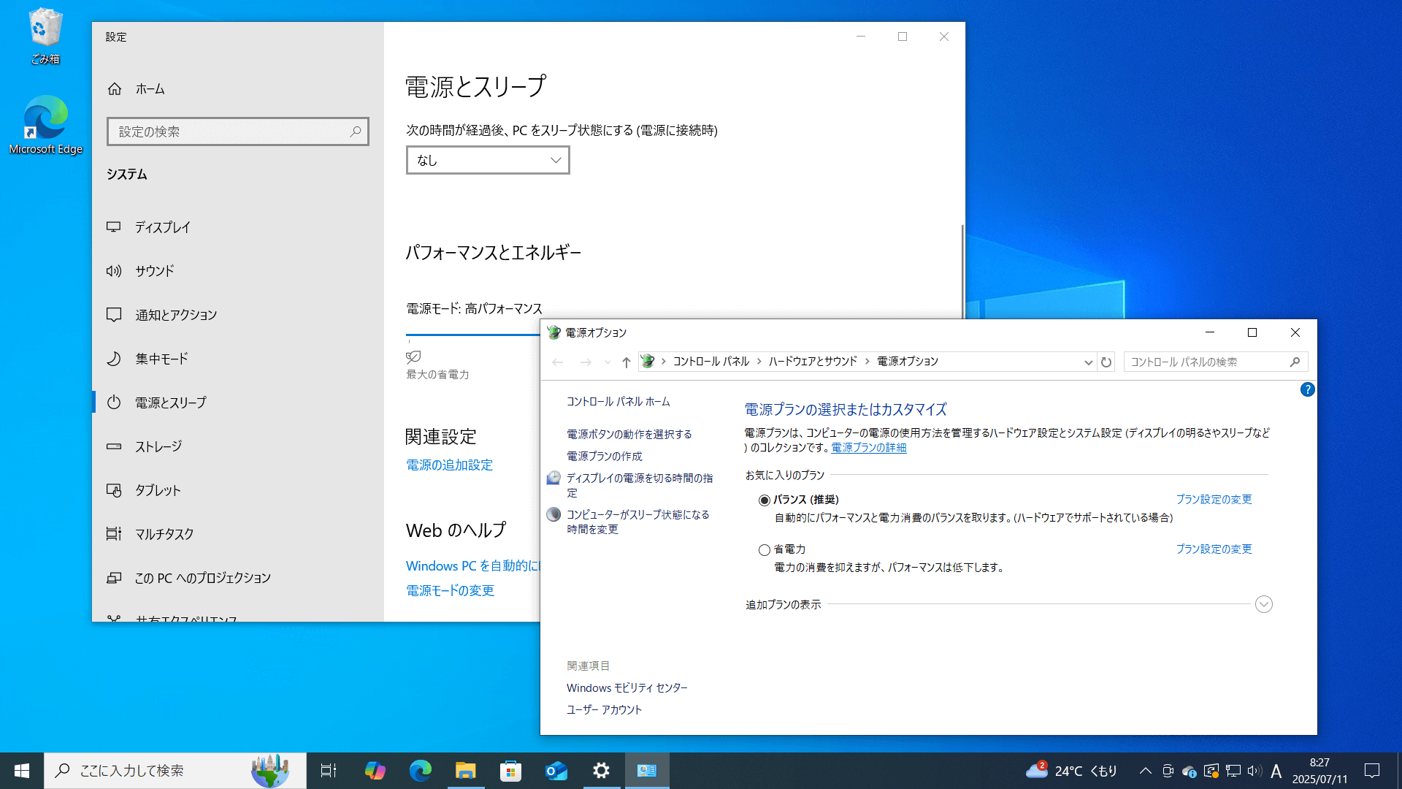Select the ディスプレイ monitor icon in sidebar
1402x789 pixels.
[114, 227]
